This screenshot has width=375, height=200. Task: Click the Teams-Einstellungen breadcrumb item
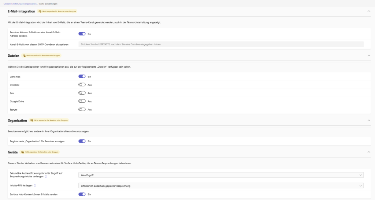point(48,4)
